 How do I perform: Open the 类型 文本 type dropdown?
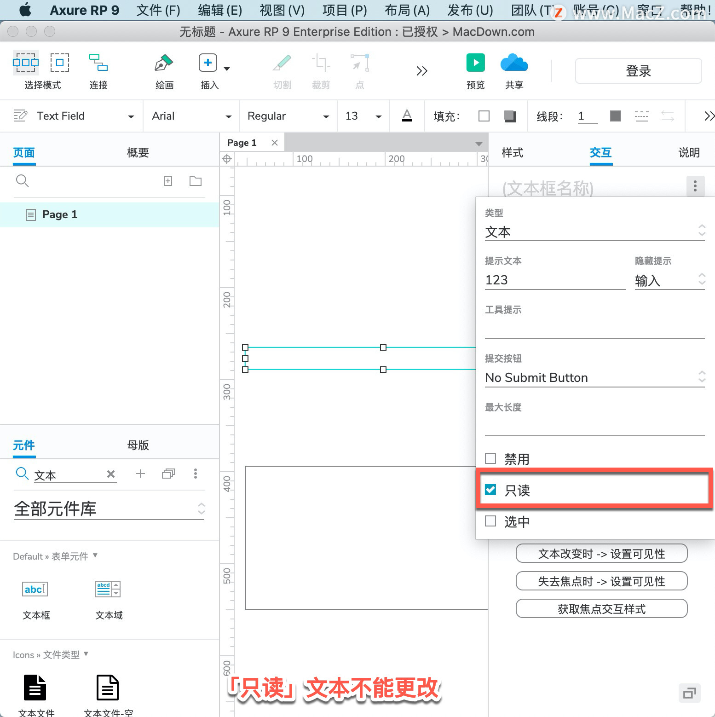pos(595,231)
